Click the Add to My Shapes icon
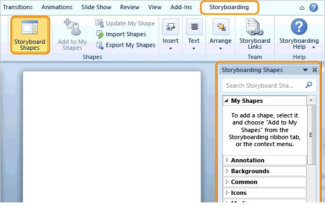This screenshot has width=325, height=210. click(73, 27)
